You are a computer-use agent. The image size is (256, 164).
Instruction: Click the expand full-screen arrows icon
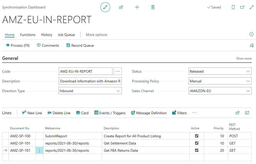tap(252, 7)
